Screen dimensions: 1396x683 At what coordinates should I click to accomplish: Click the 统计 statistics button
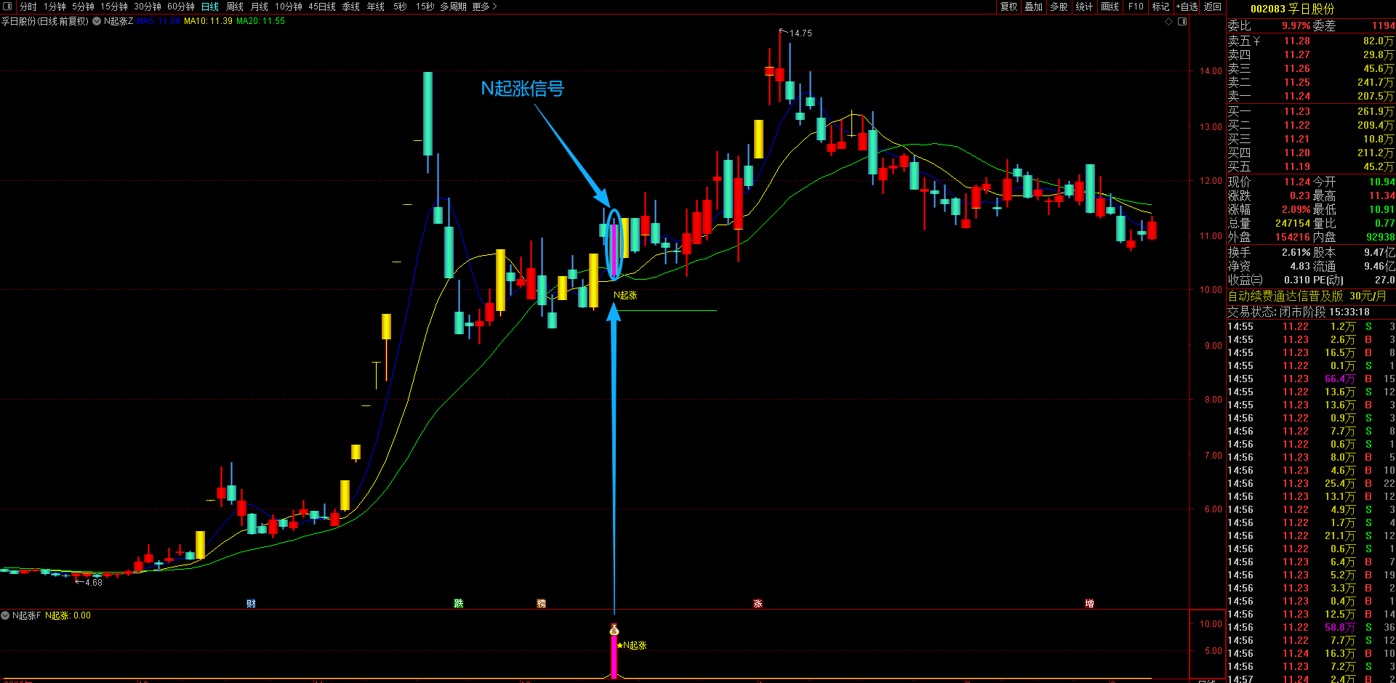pyautogui.click(x=1084, y=7)
